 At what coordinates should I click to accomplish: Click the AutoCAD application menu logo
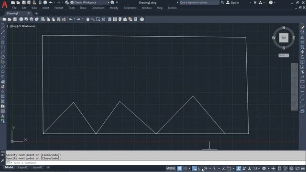[4, 4]
